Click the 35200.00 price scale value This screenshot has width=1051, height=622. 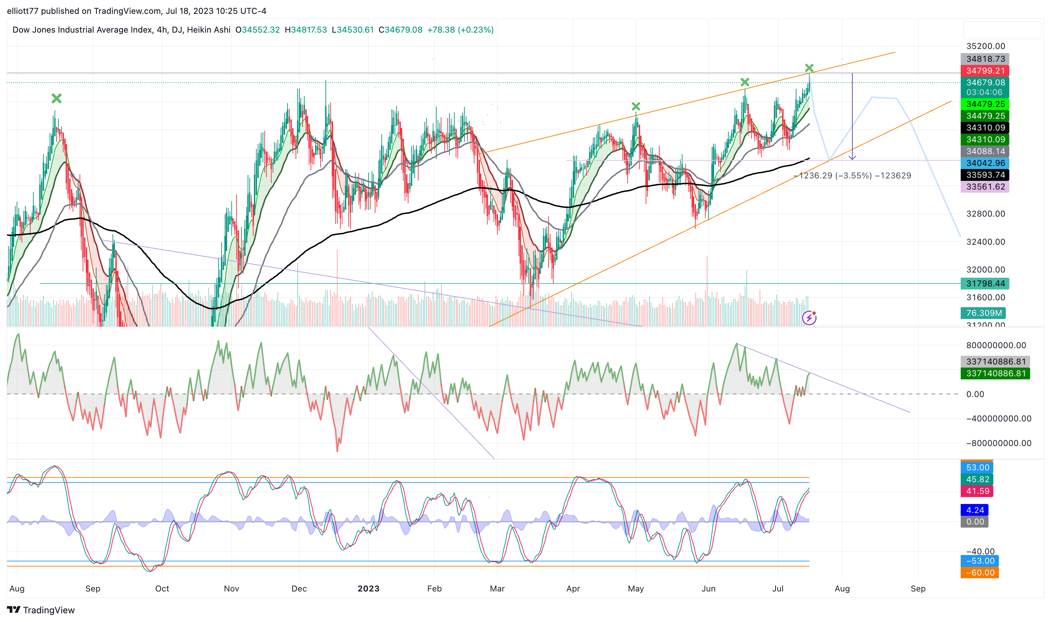[x=986, y=46]
